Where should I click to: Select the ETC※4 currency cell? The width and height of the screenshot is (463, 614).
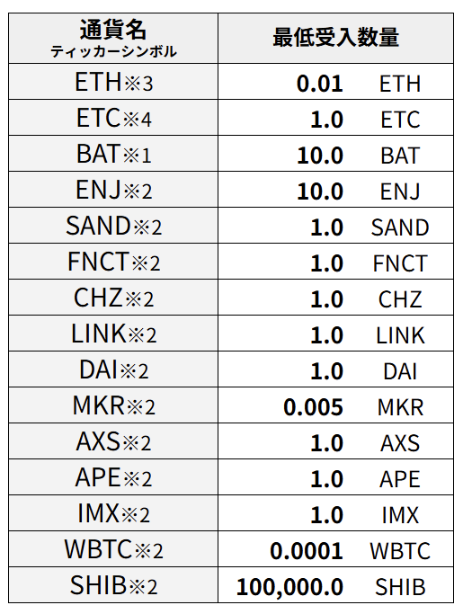(x=113, y=118)
